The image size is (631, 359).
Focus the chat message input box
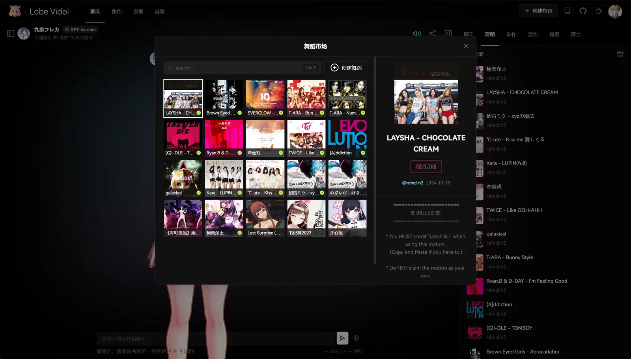tap(216, 339)
